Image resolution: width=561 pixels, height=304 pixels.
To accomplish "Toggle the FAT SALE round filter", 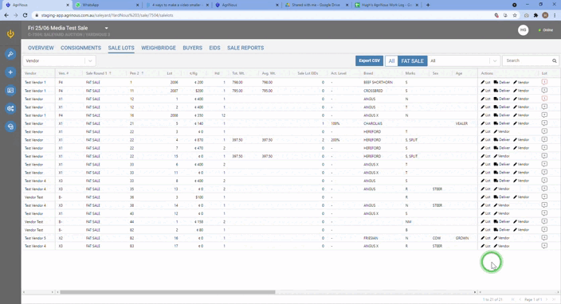I will (412, 61).
